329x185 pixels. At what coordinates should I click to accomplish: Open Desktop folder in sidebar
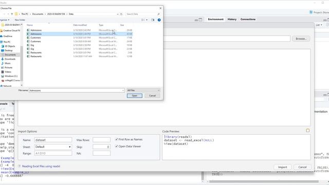pos(8,50)
